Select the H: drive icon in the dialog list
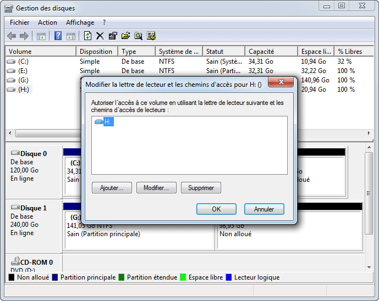 coord(99,121)
